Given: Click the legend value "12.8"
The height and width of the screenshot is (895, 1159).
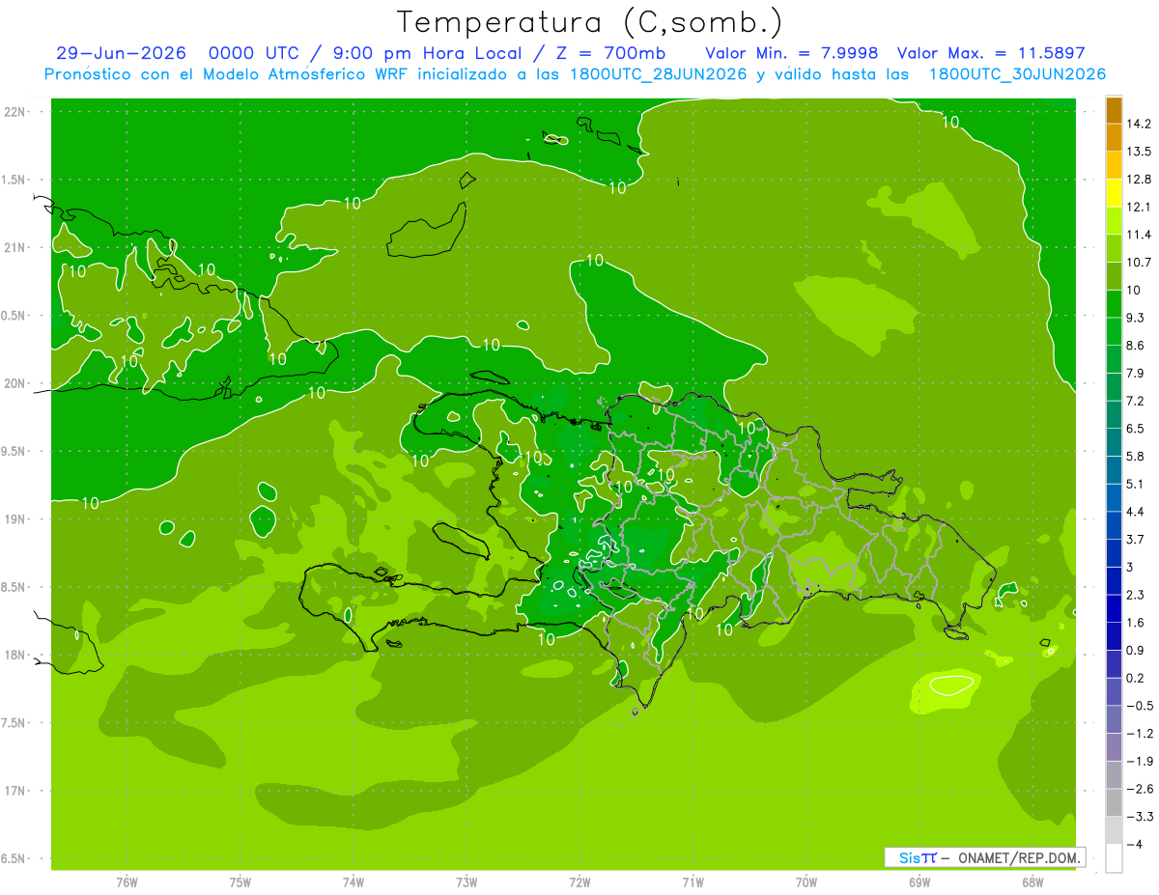Looking at the screenshot, I should (1138, 180).
